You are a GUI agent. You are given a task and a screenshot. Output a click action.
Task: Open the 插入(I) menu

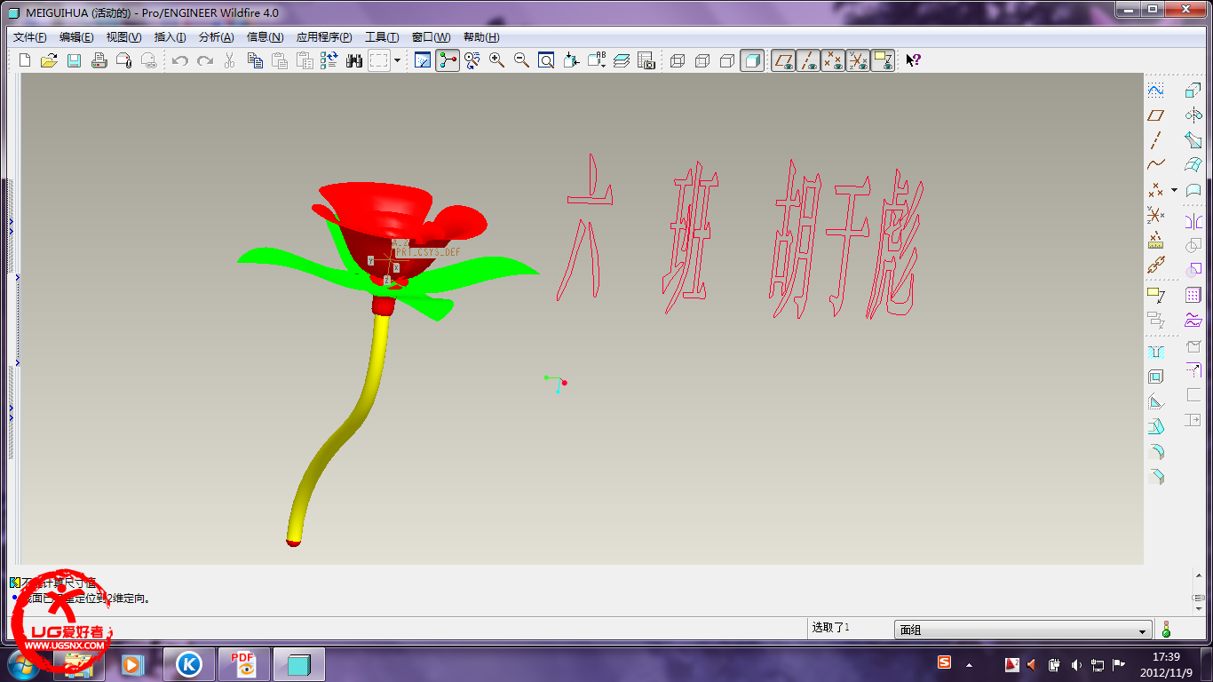(170, 37)
